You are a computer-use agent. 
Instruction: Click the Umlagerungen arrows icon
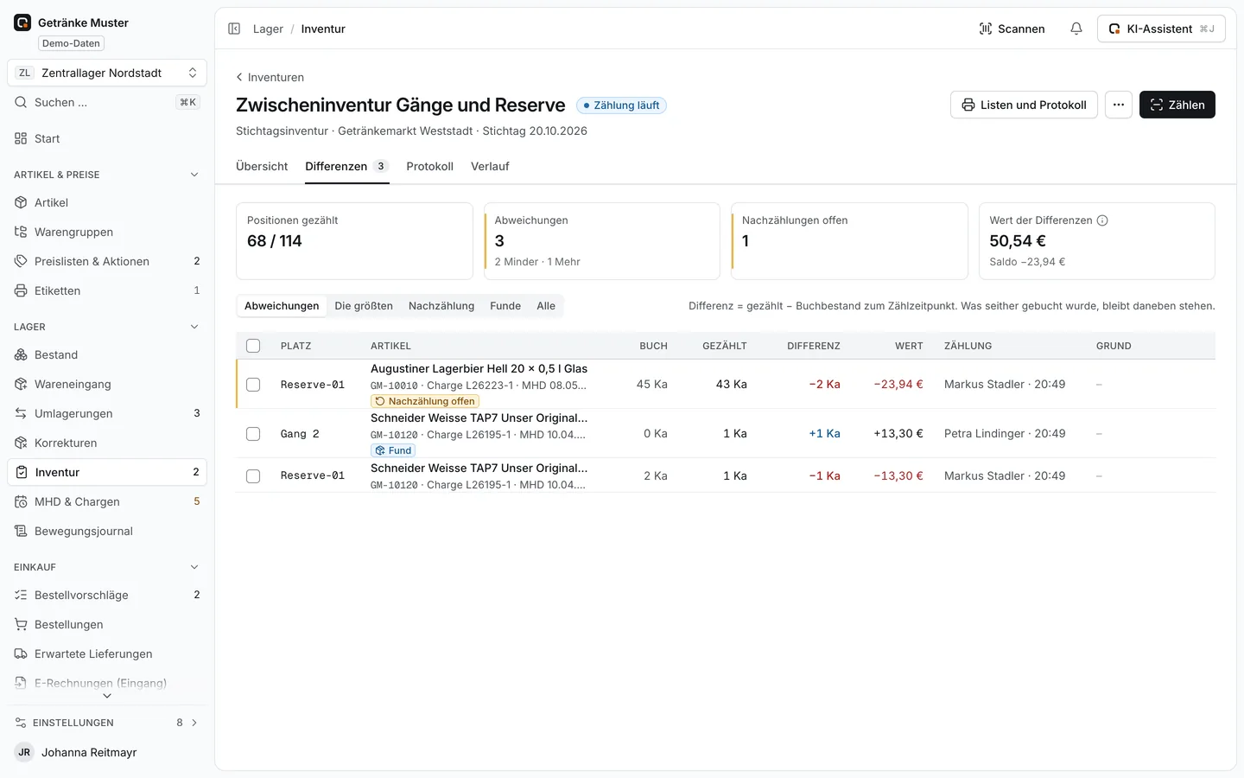pos(21,413)
